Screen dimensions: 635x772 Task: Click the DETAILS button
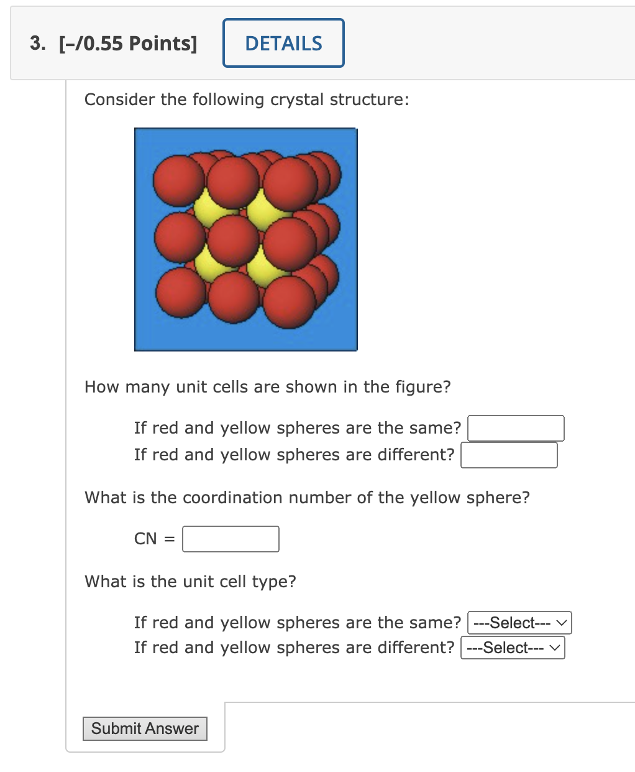tap(283, 43)
